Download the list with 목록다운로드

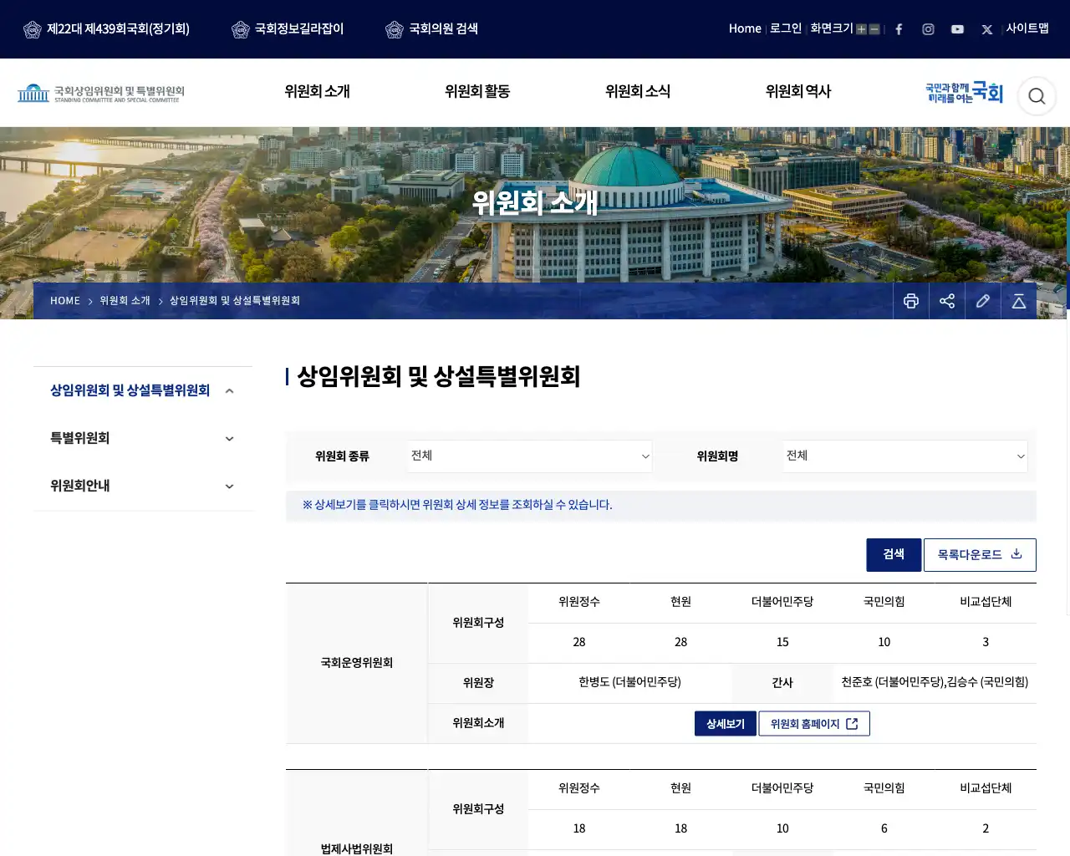click(980, 555)
